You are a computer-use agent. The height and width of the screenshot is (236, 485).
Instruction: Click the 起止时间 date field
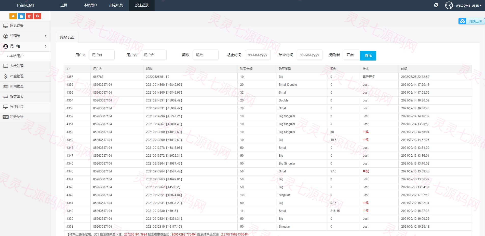click(258, 55)
